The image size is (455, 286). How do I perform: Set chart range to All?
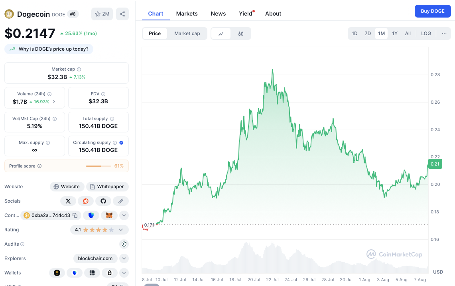pyautogui.click(x=408, y=34)
